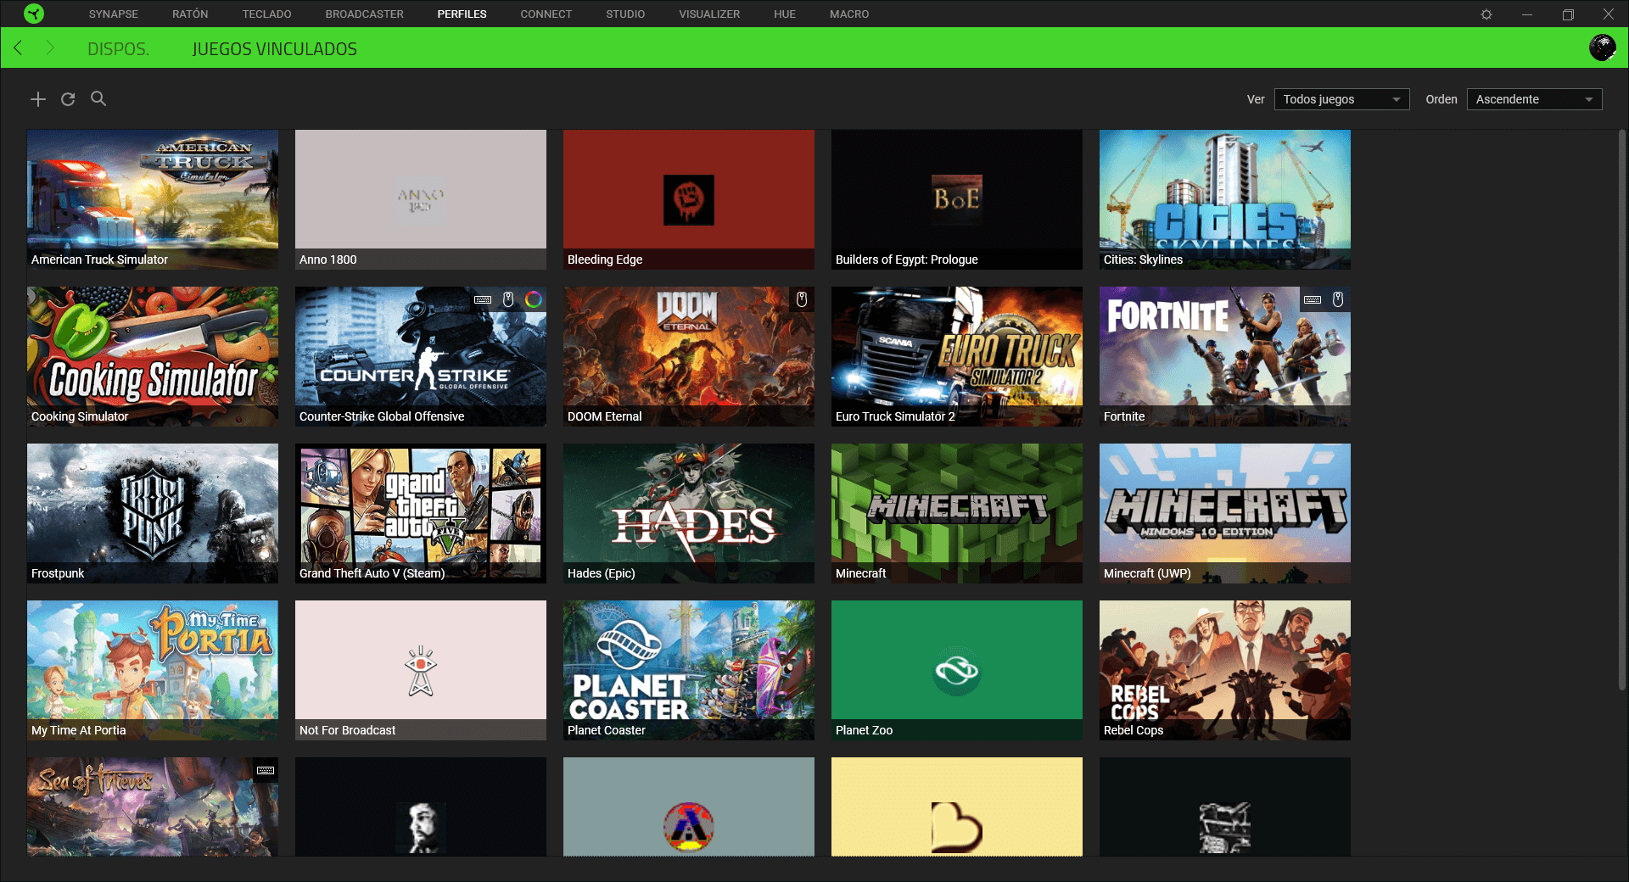Select Planet Coaster tile
The image size is (1629, 882).
click(x=689, y=670)
